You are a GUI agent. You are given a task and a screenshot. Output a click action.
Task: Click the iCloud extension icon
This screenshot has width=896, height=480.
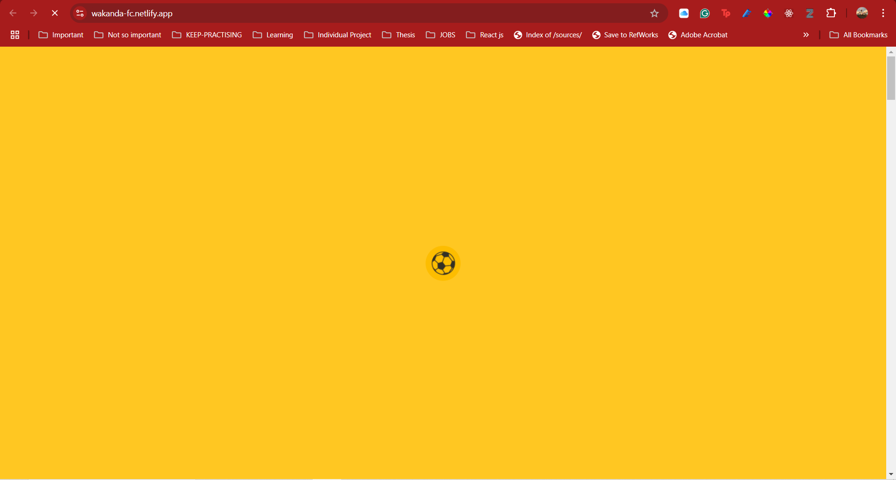[x=684, y=14]
